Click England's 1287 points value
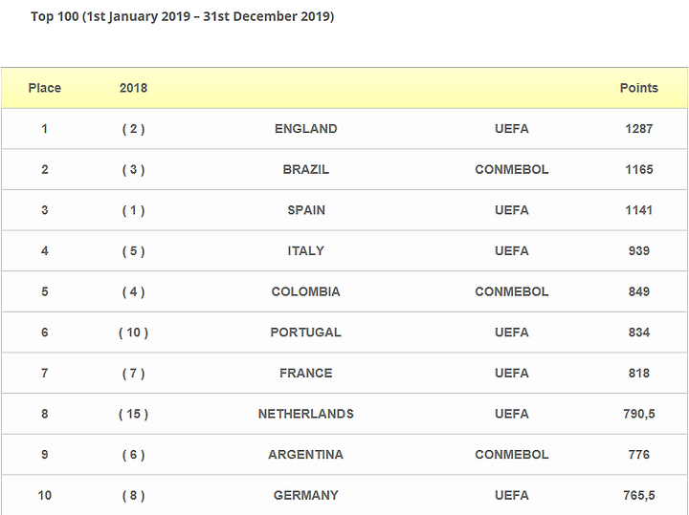The height and width of the screenshot is (515, 689). pos(638,129)
